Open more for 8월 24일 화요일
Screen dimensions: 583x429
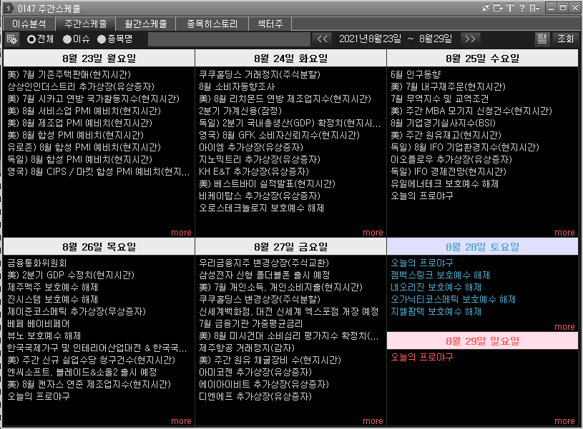pyautogui.click(x=373, y=233)
